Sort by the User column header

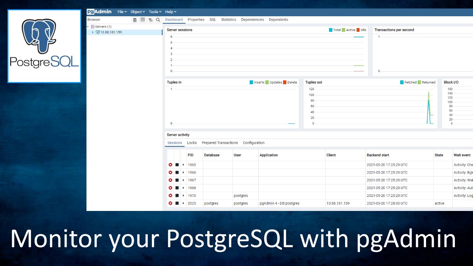pos(245,155)
